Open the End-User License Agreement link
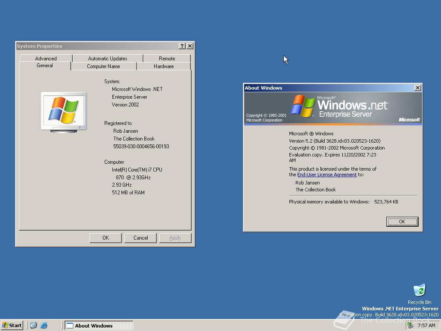441x331 pixels. coord(327,175)
